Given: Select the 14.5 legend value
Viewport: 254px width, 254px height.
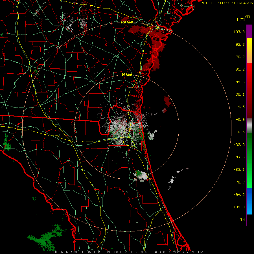Looking at the screenshot, I should click(240, 107).
